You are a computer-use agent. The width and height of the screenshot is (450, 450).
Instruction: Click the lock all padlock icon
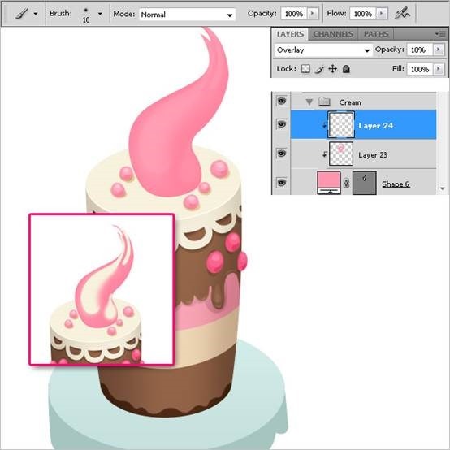pyautogui.click(x=346, y=69)
